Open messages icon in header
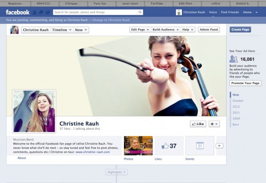The width and height of the screenshot is (266, 183). pos(41,12)
